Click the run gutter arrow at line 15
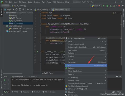Screen dimensions: 125x96 37,52
